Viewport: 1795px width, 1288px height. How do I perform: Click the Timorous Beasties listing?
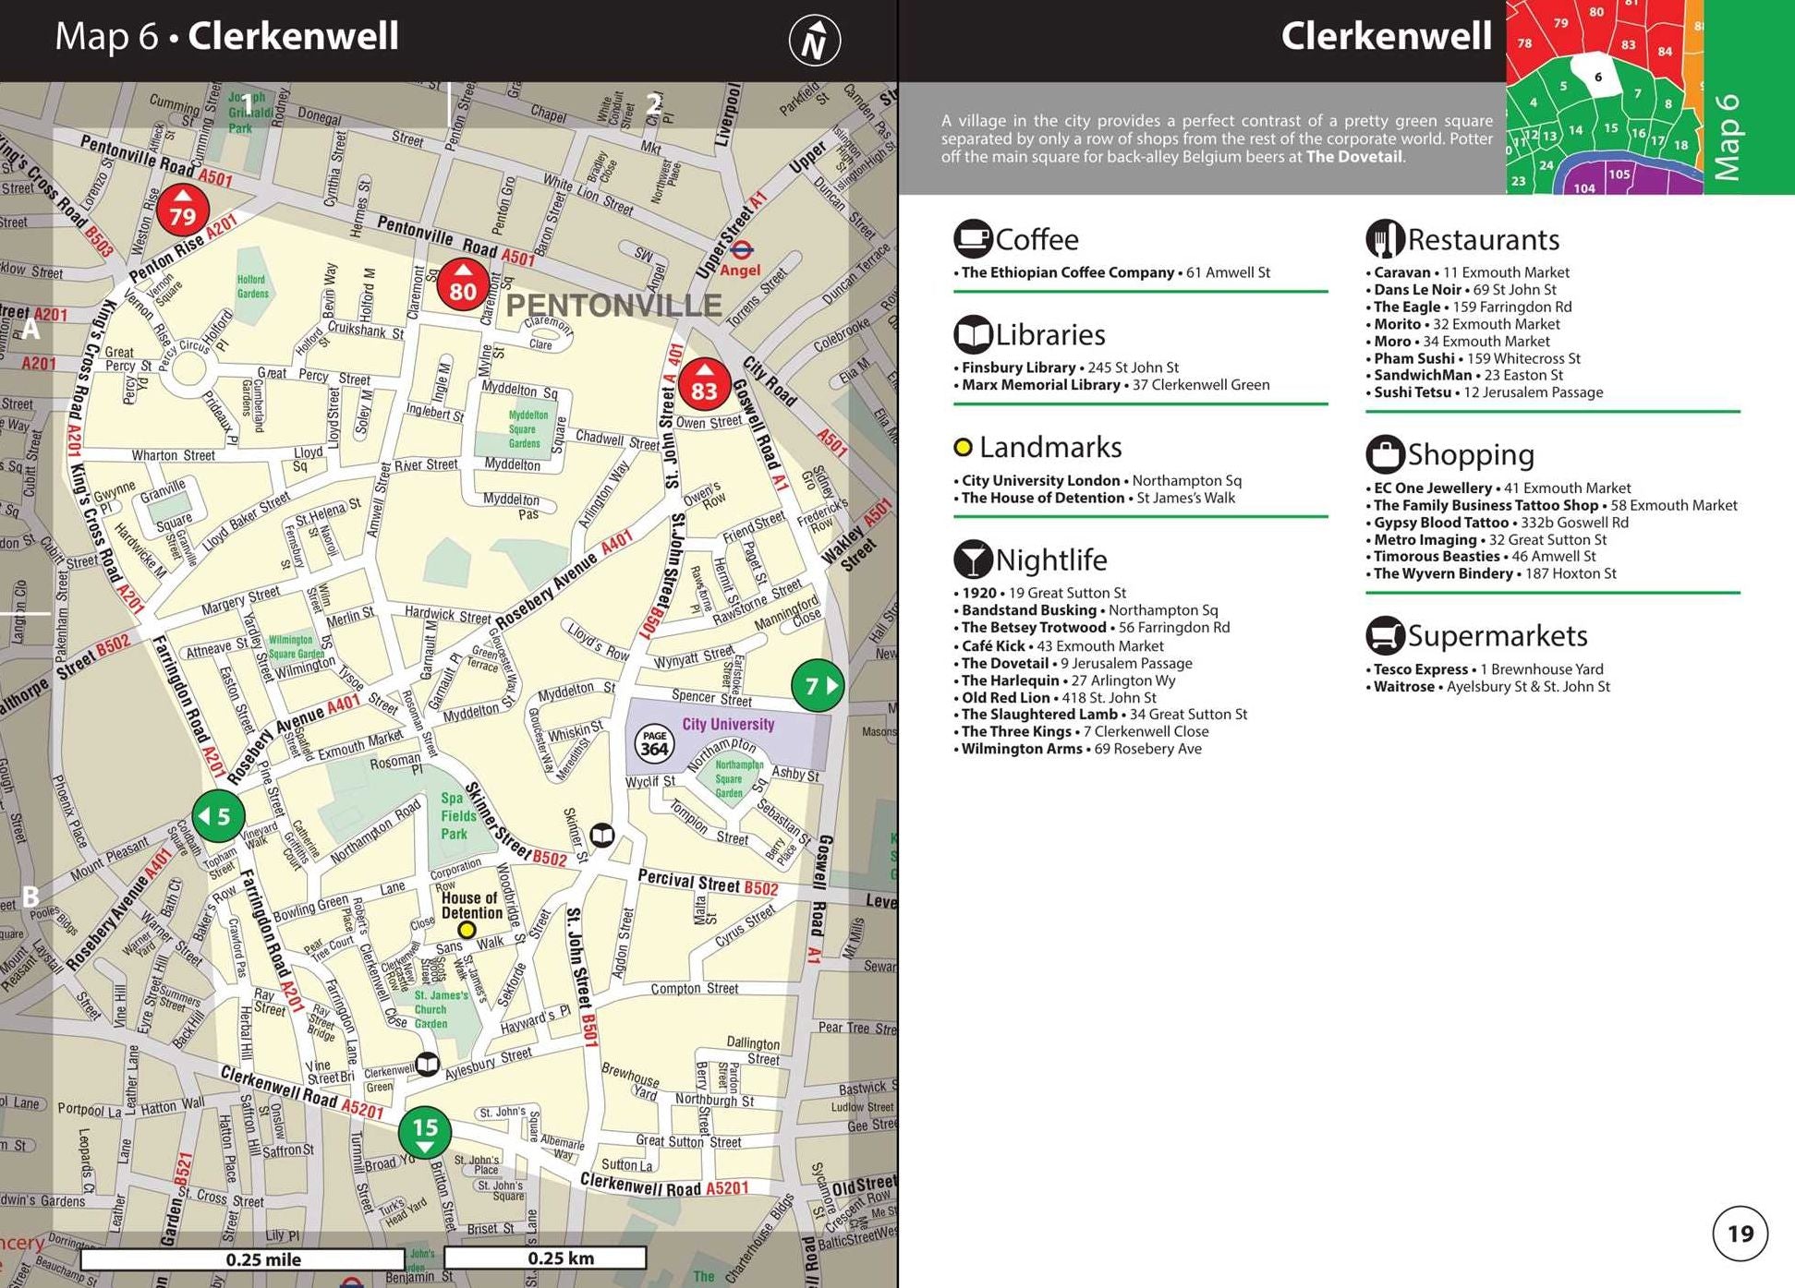tap(1481, 557)
